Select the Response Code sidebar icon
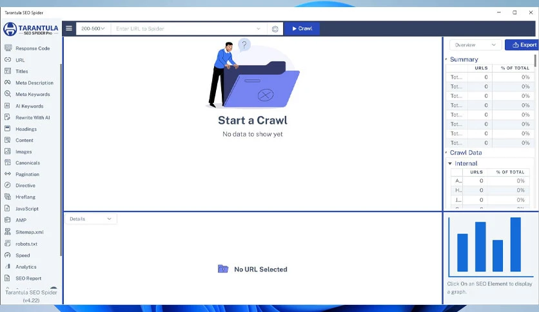Screen dimensions: 539x312 pos(8,48)
